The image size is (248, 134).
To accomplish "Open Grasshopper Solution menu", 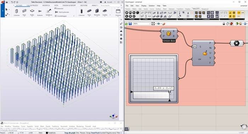I will click(x=152, y=6).
